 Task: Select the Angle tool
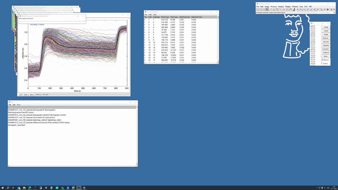coord(274,9)
